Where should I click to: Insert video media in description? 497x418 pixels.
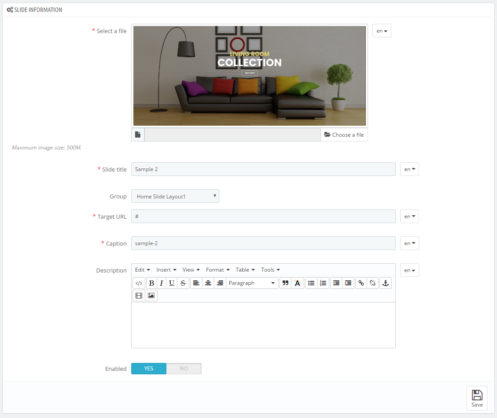click(x=139, y=295)
